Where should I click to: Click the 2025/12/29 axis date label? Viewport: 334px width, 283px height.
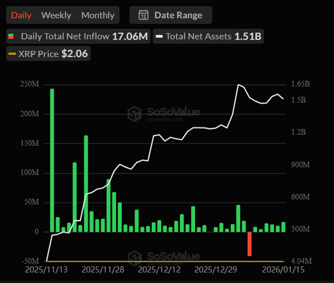pos(216,270)
